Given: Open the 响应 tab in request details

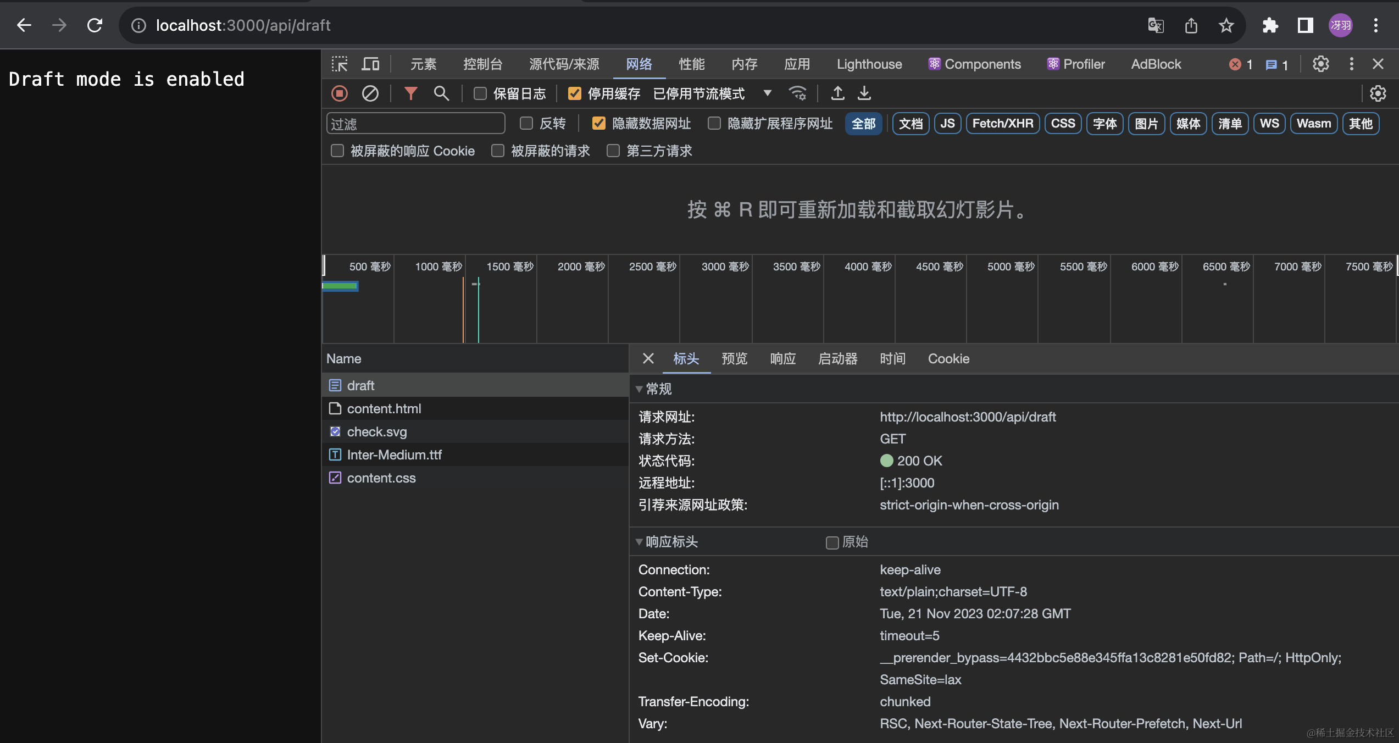Looking at the screenshot, I should (x=782, y=359).
